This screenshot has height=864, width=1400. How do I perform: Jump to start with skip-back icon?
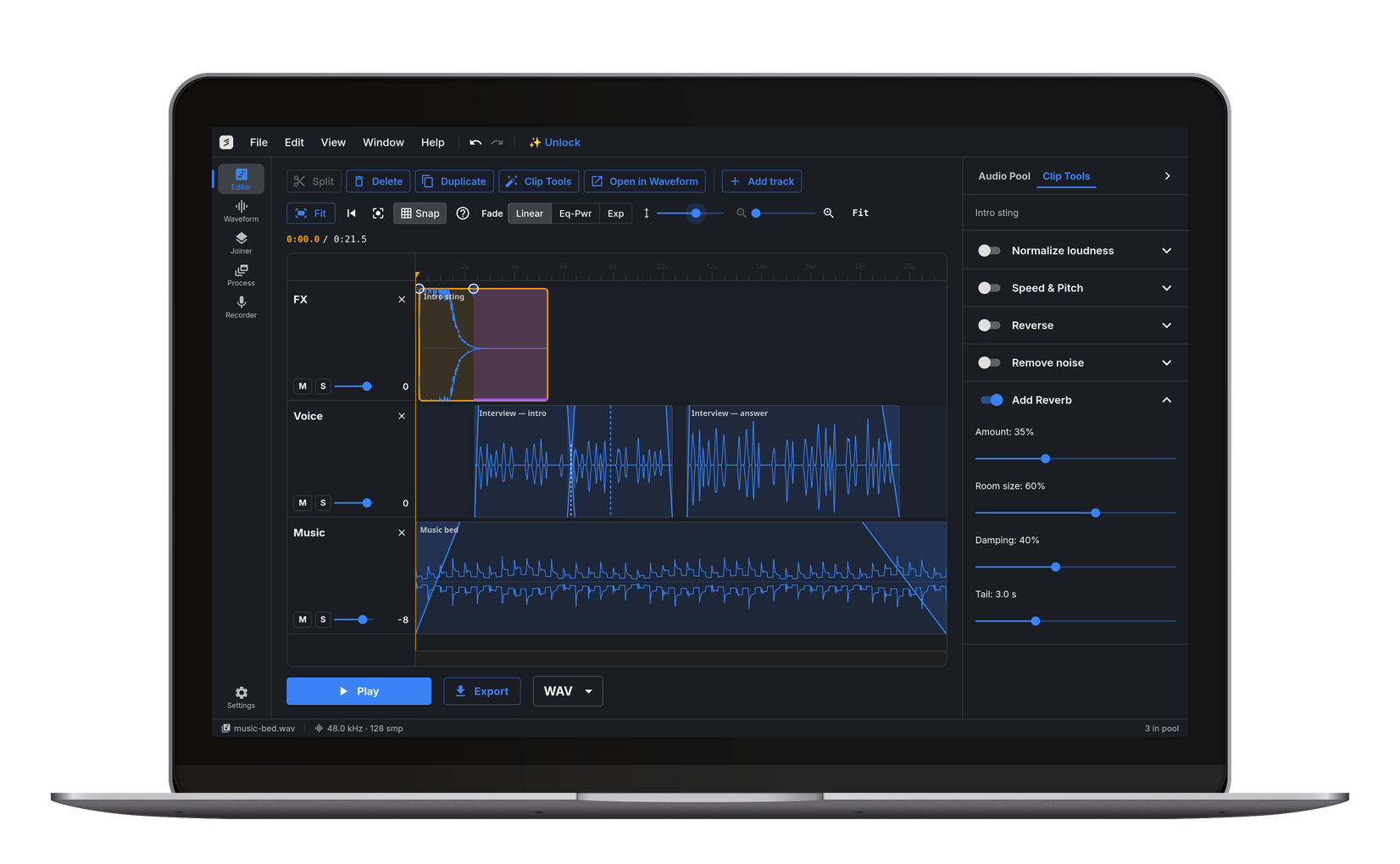[x=352, y=213]
